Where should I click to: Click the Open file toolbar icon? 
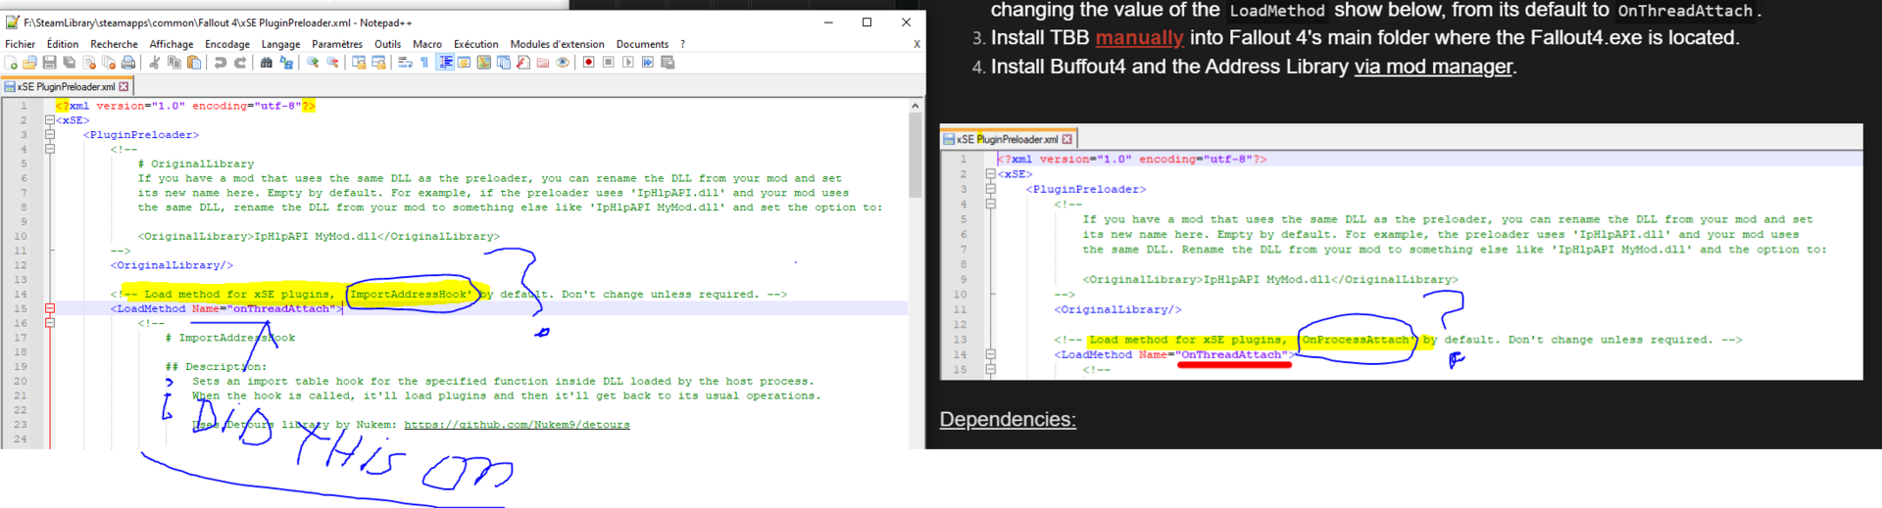29,63
